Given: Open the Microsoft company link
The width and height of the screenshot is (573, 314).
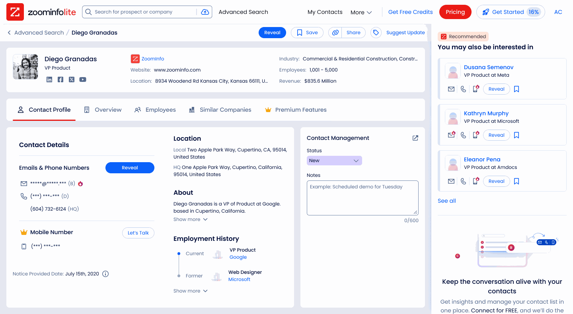Looking at the screenshot, I should coord(239,279).
